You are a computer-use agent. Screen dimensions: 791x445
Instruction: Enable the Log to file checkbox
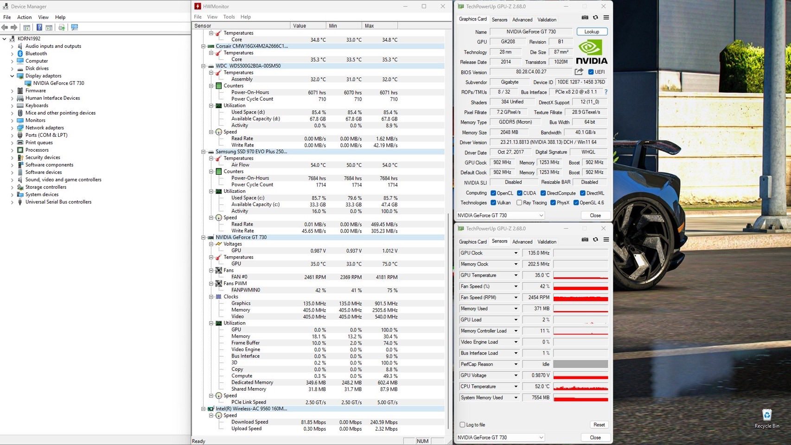pos(462,425)
